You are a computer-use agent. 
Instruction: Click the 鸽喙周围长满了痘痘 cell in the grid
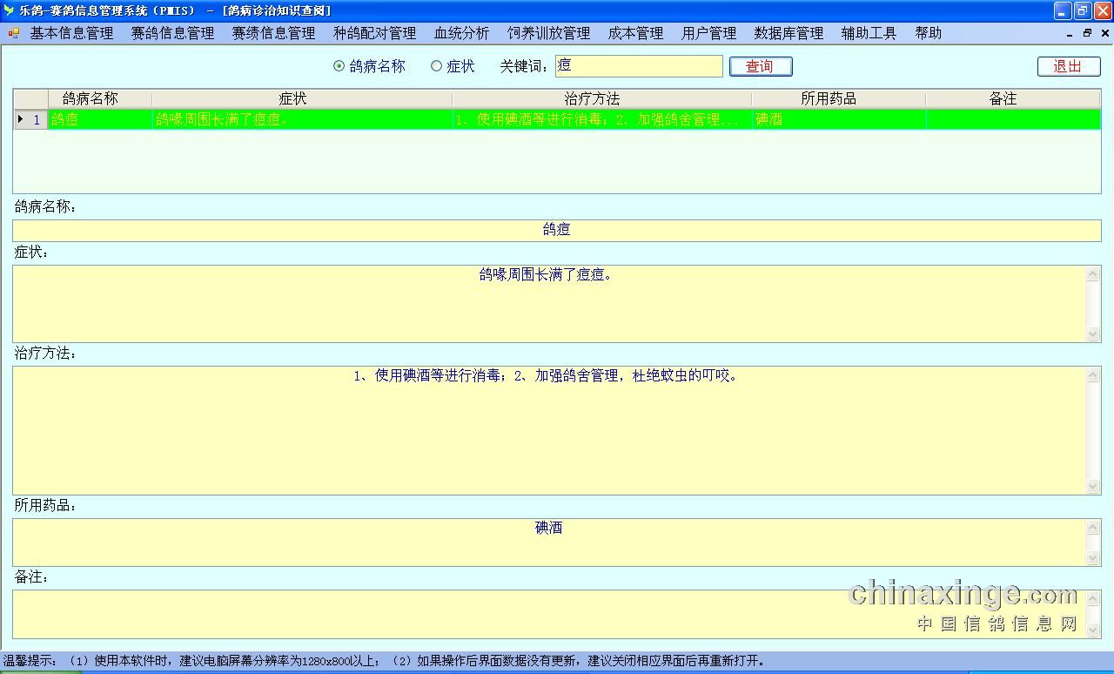pos(302,119)
